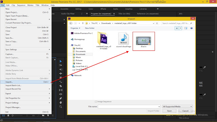The image size is (217, 122).
Task: Click the Back arrow in Import dialog
Action: pos(71,23)
